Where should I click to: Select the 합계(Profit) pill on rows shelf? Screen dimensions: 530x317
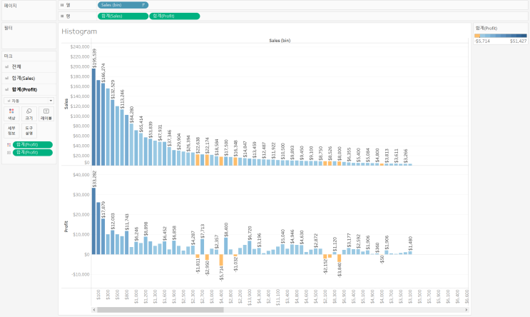pyautogui.click(x=175, y=16)
